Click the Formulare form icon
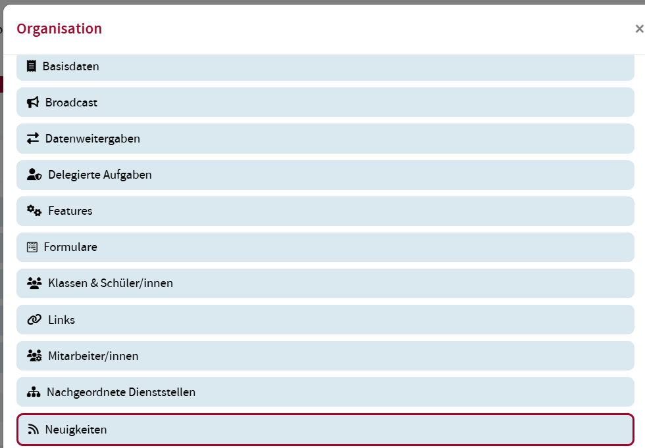The image size is (645, 448). [32, 247]
